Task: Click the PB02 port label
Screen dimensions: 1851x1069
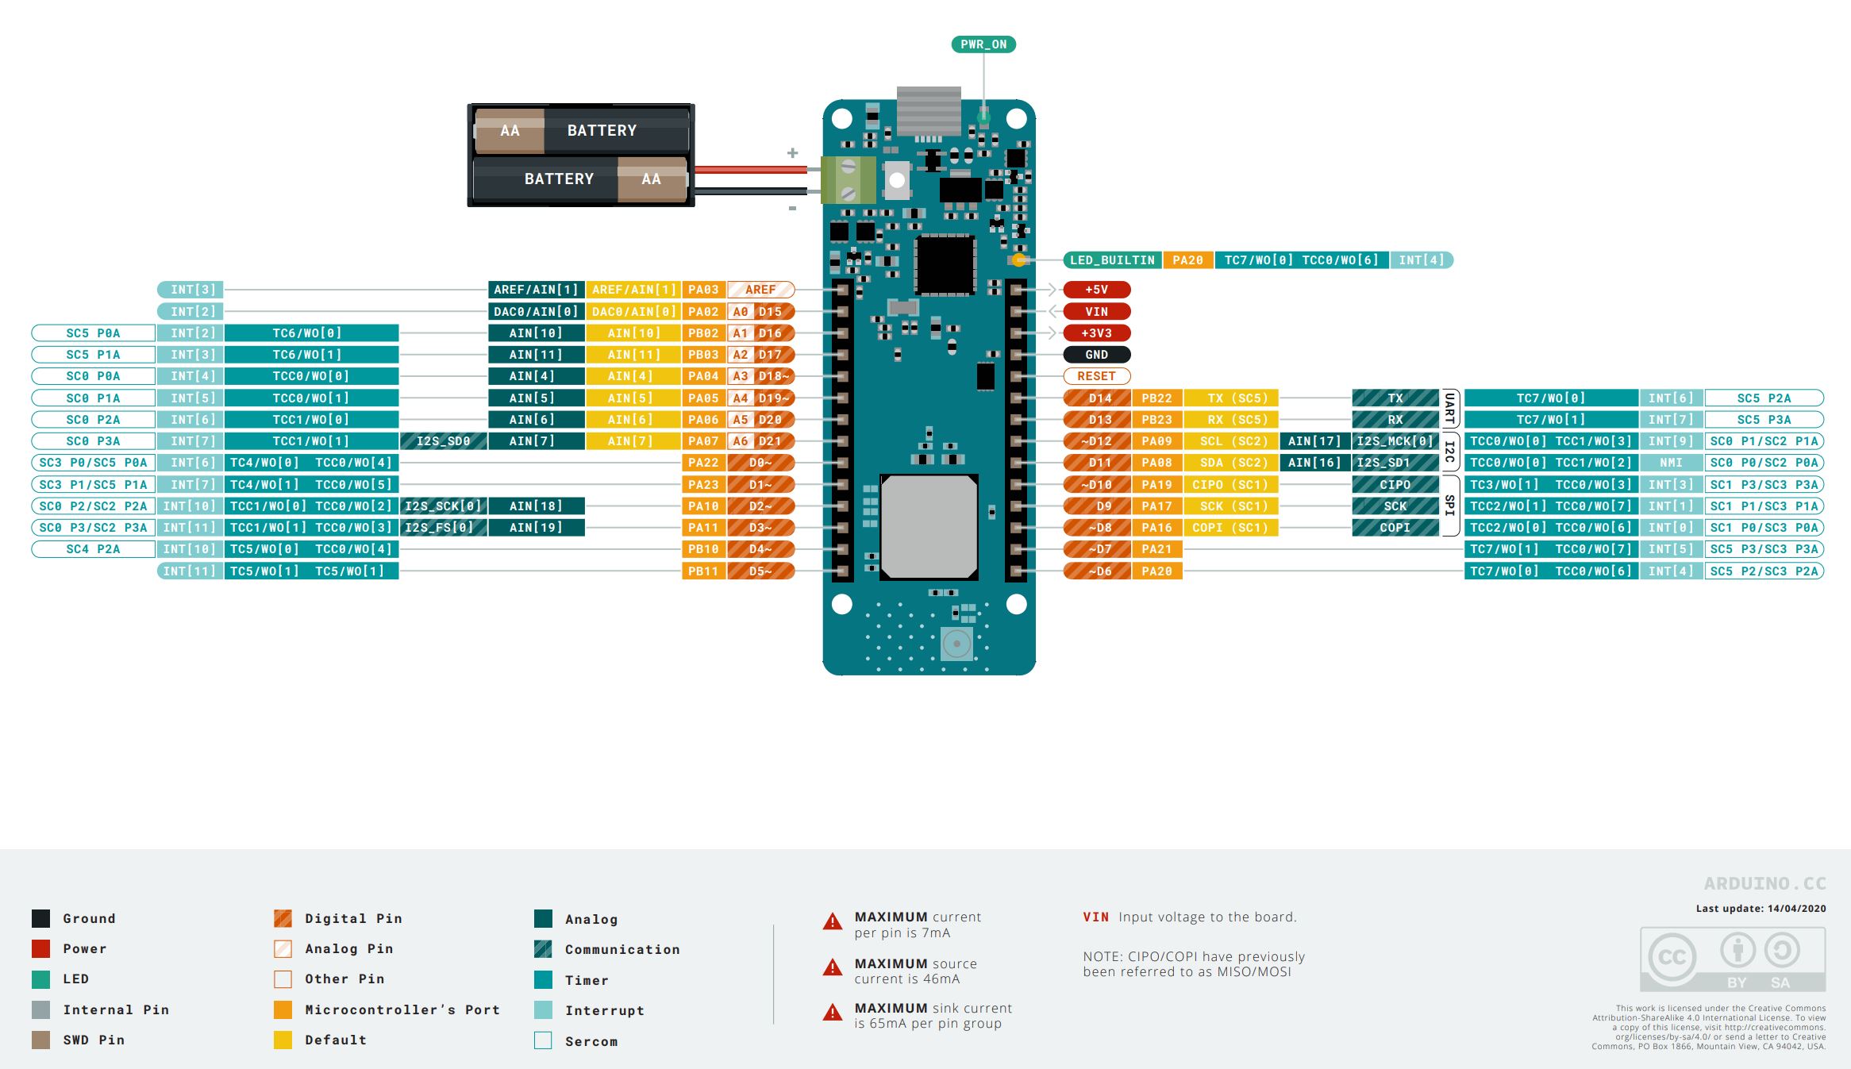Action: pos(703,333)
